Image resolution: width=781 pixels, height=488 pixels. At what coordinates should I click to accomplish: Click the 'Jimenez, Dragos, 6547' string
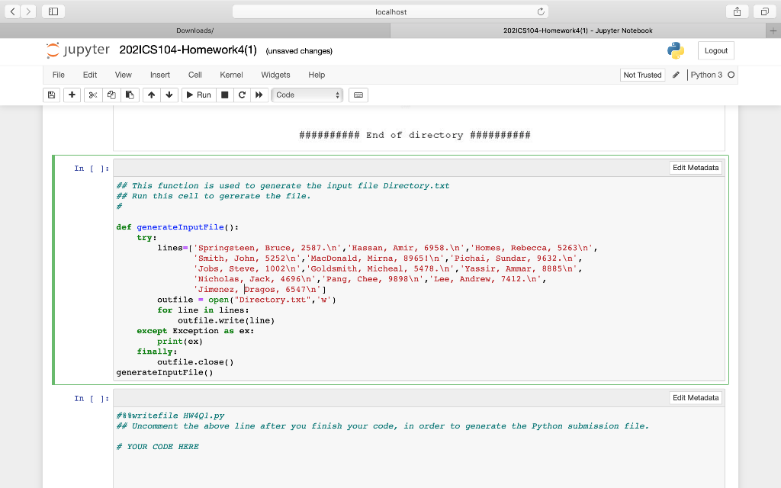[258, 289]
